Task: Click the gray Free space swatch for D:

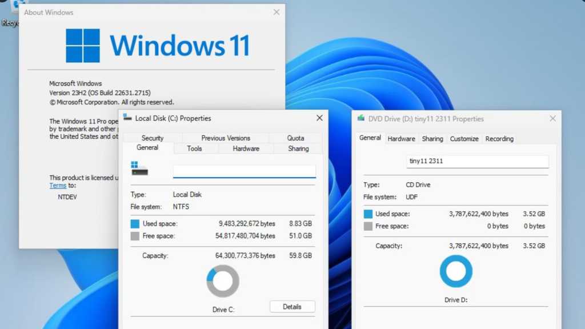Action: click(x=368, y=226)
